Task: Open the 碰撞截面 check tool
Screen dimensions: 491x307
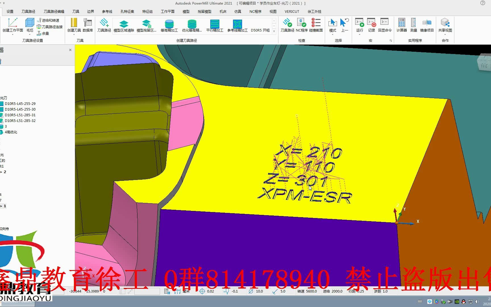Action: click(316, 25)
